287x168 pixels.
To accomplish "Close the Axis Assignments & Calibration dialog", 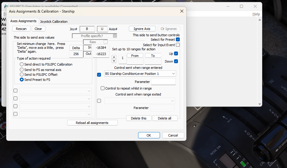I will click(x=182, y=11).
